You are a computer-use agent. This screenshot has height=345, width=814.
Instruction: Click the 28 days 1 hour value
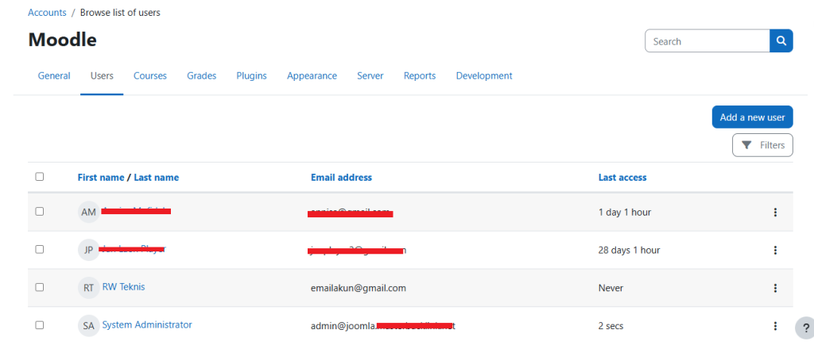(630, 250)
